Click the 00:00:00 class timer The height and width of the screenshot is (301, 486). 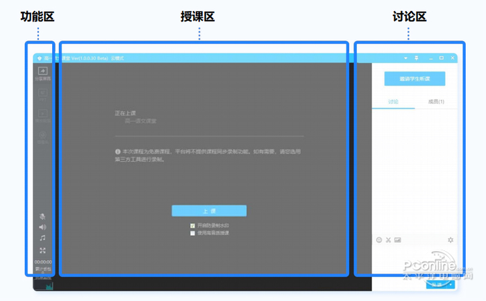(x=43, y=262)
